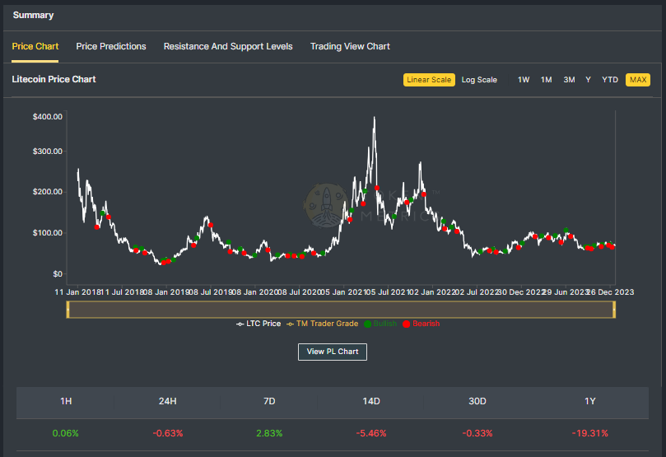Click the 7D performance column header

point(268,401)
